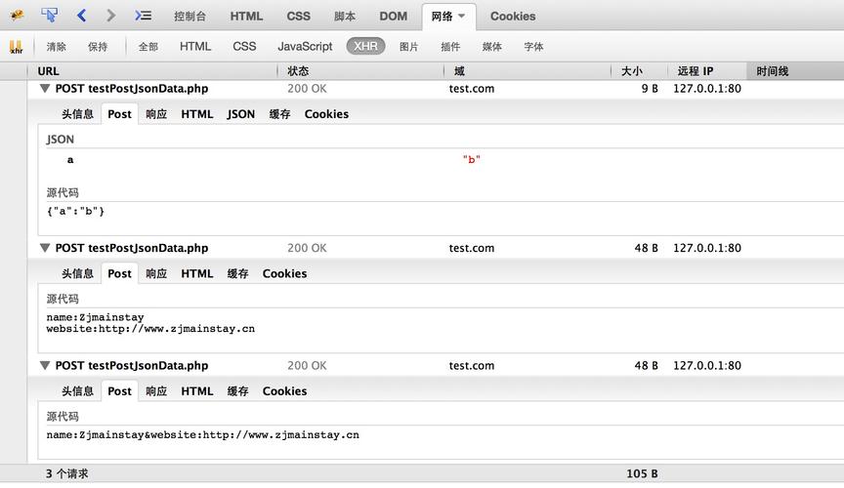Switch to the main CSS panel tab
Image resolution: width=844 pixels, height=488 pixels.
(x=298, y=17)
